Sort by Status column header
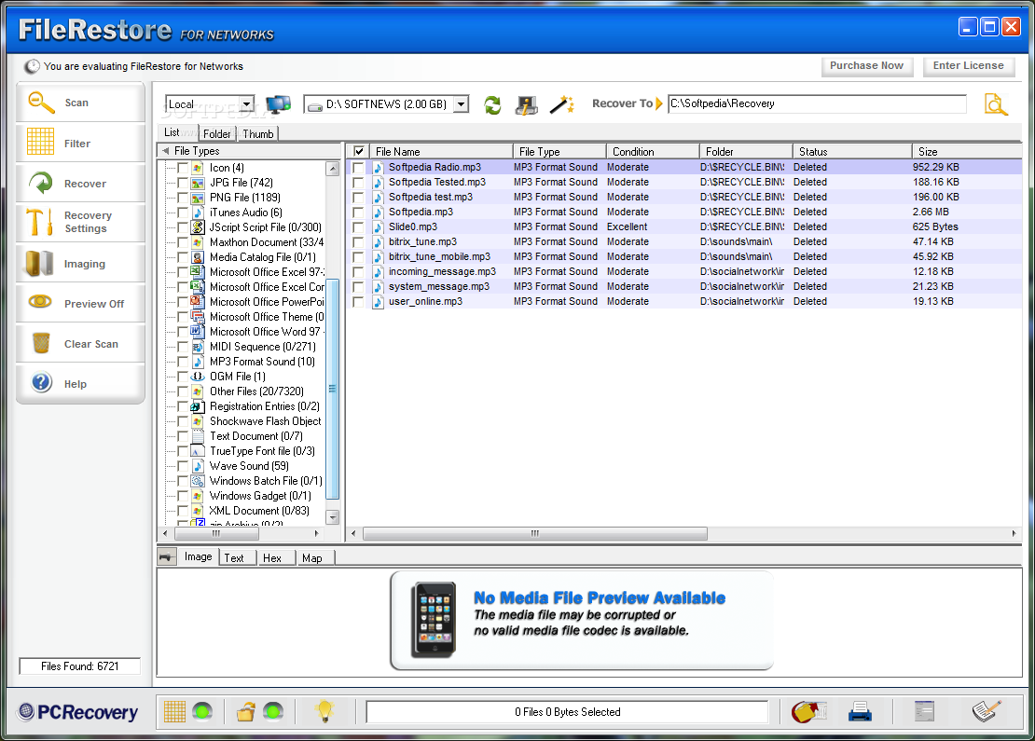 852,151
